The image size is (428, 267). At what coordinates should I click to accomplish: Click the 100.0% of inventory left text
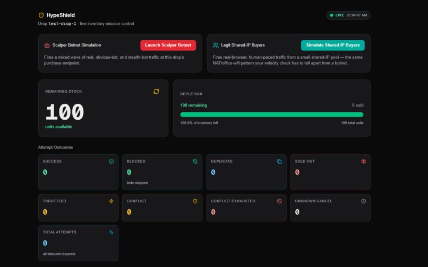[x=199, y=123]
